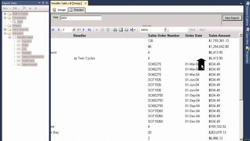Collapse the Parameters folder
This screenshot has height=141, width=250.
[5, 18]
